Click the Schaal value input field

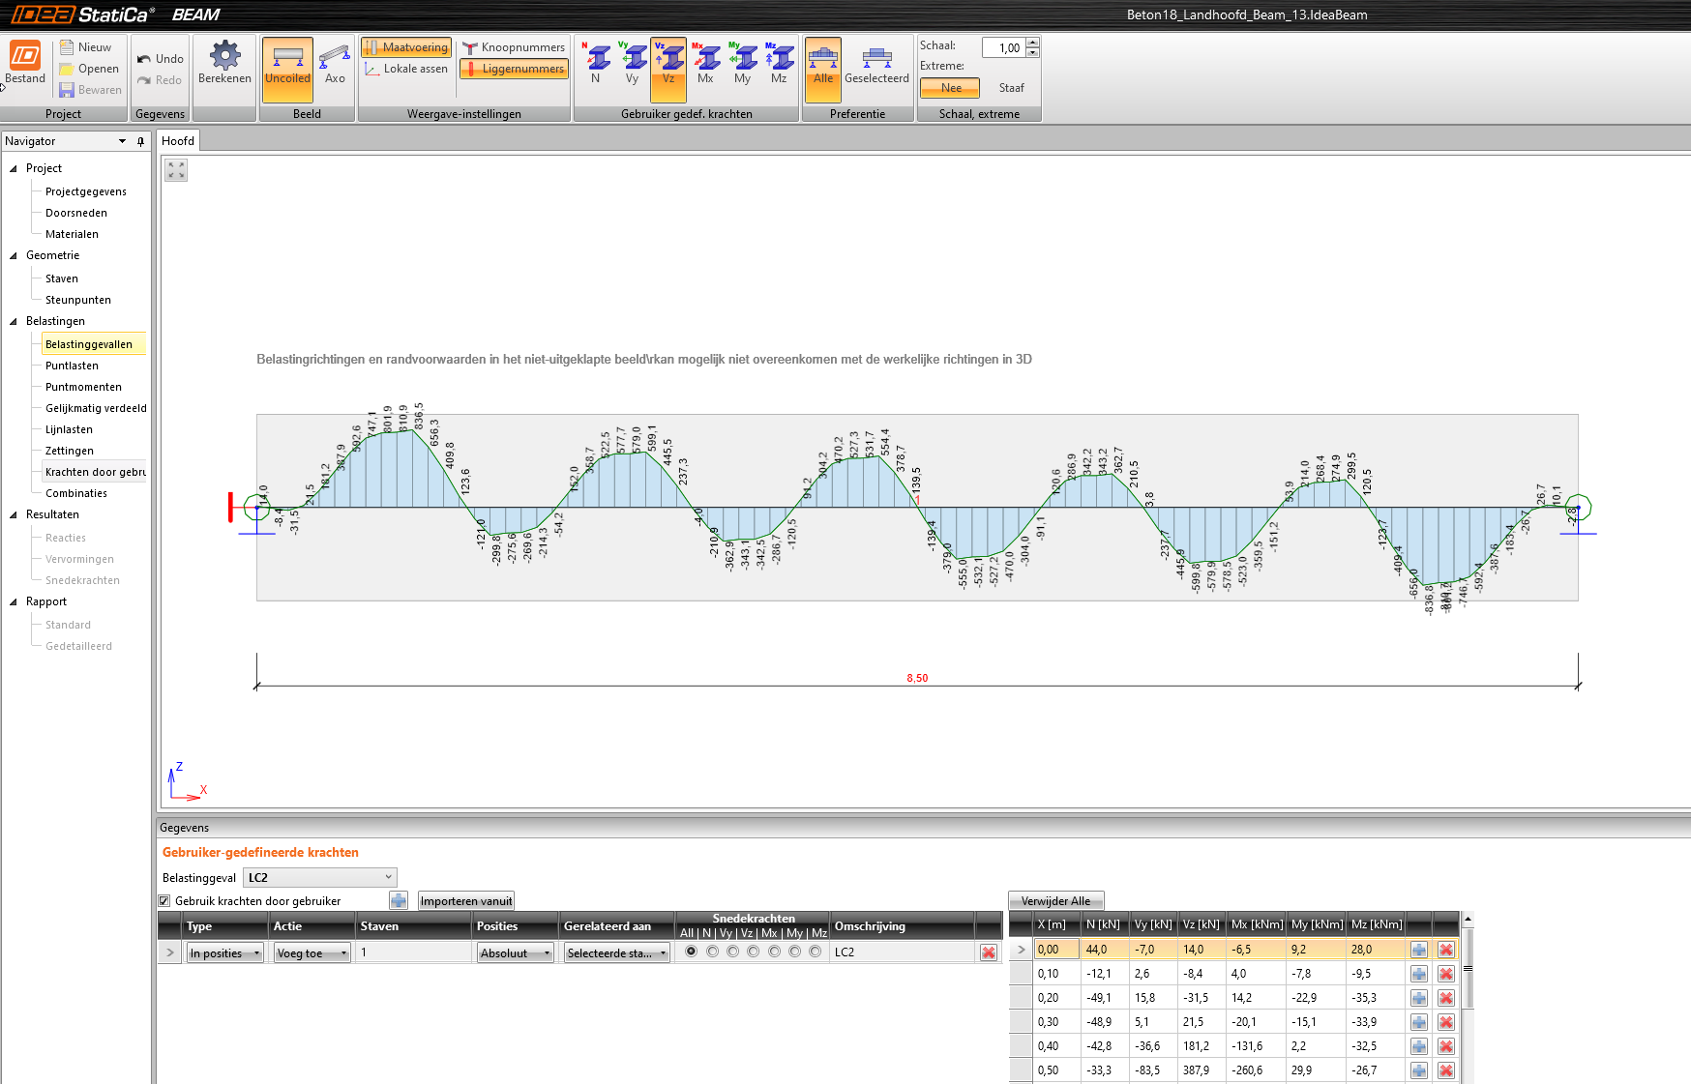(x=1003, y=48)
